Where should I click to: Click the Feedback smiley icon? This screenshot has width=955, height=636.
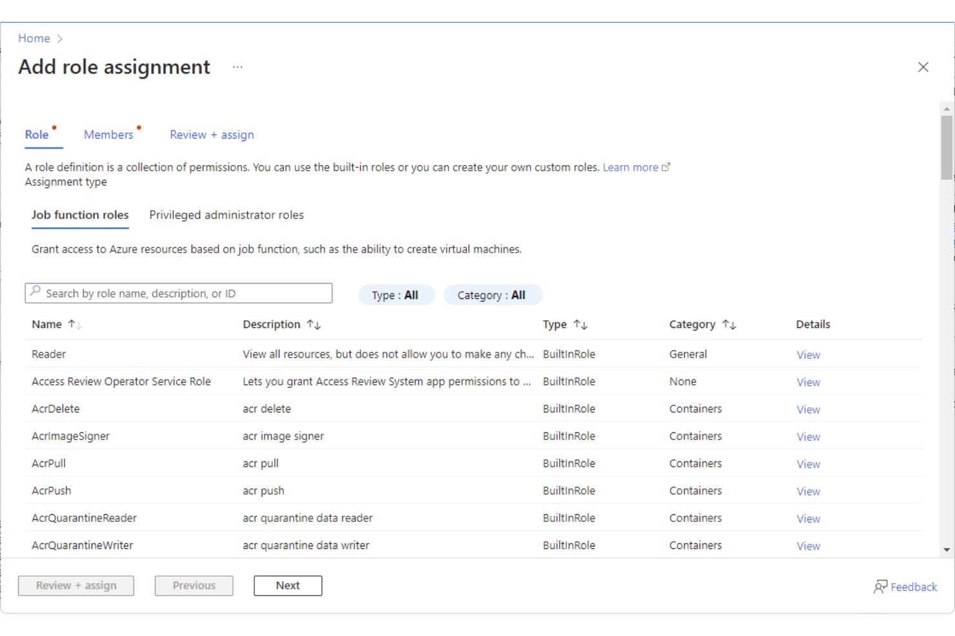tap(881, 586)
